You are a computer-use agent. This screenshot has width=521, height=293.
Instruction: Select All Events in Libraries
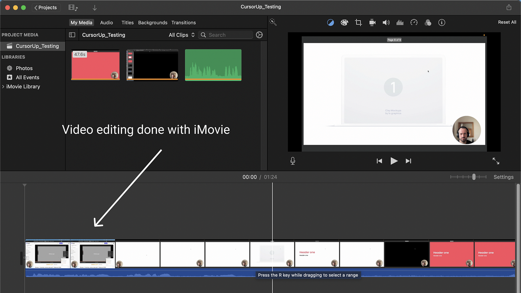click(x=27, y=77)
